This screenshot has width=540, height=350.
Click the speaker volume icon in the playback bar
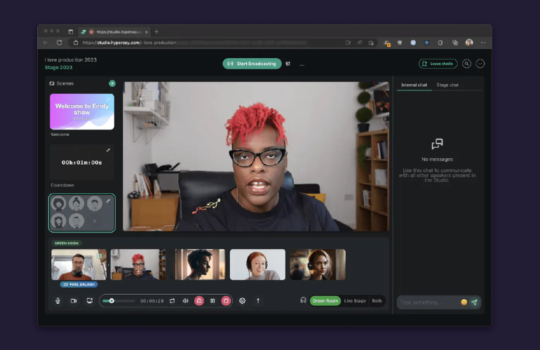[186, 301]
